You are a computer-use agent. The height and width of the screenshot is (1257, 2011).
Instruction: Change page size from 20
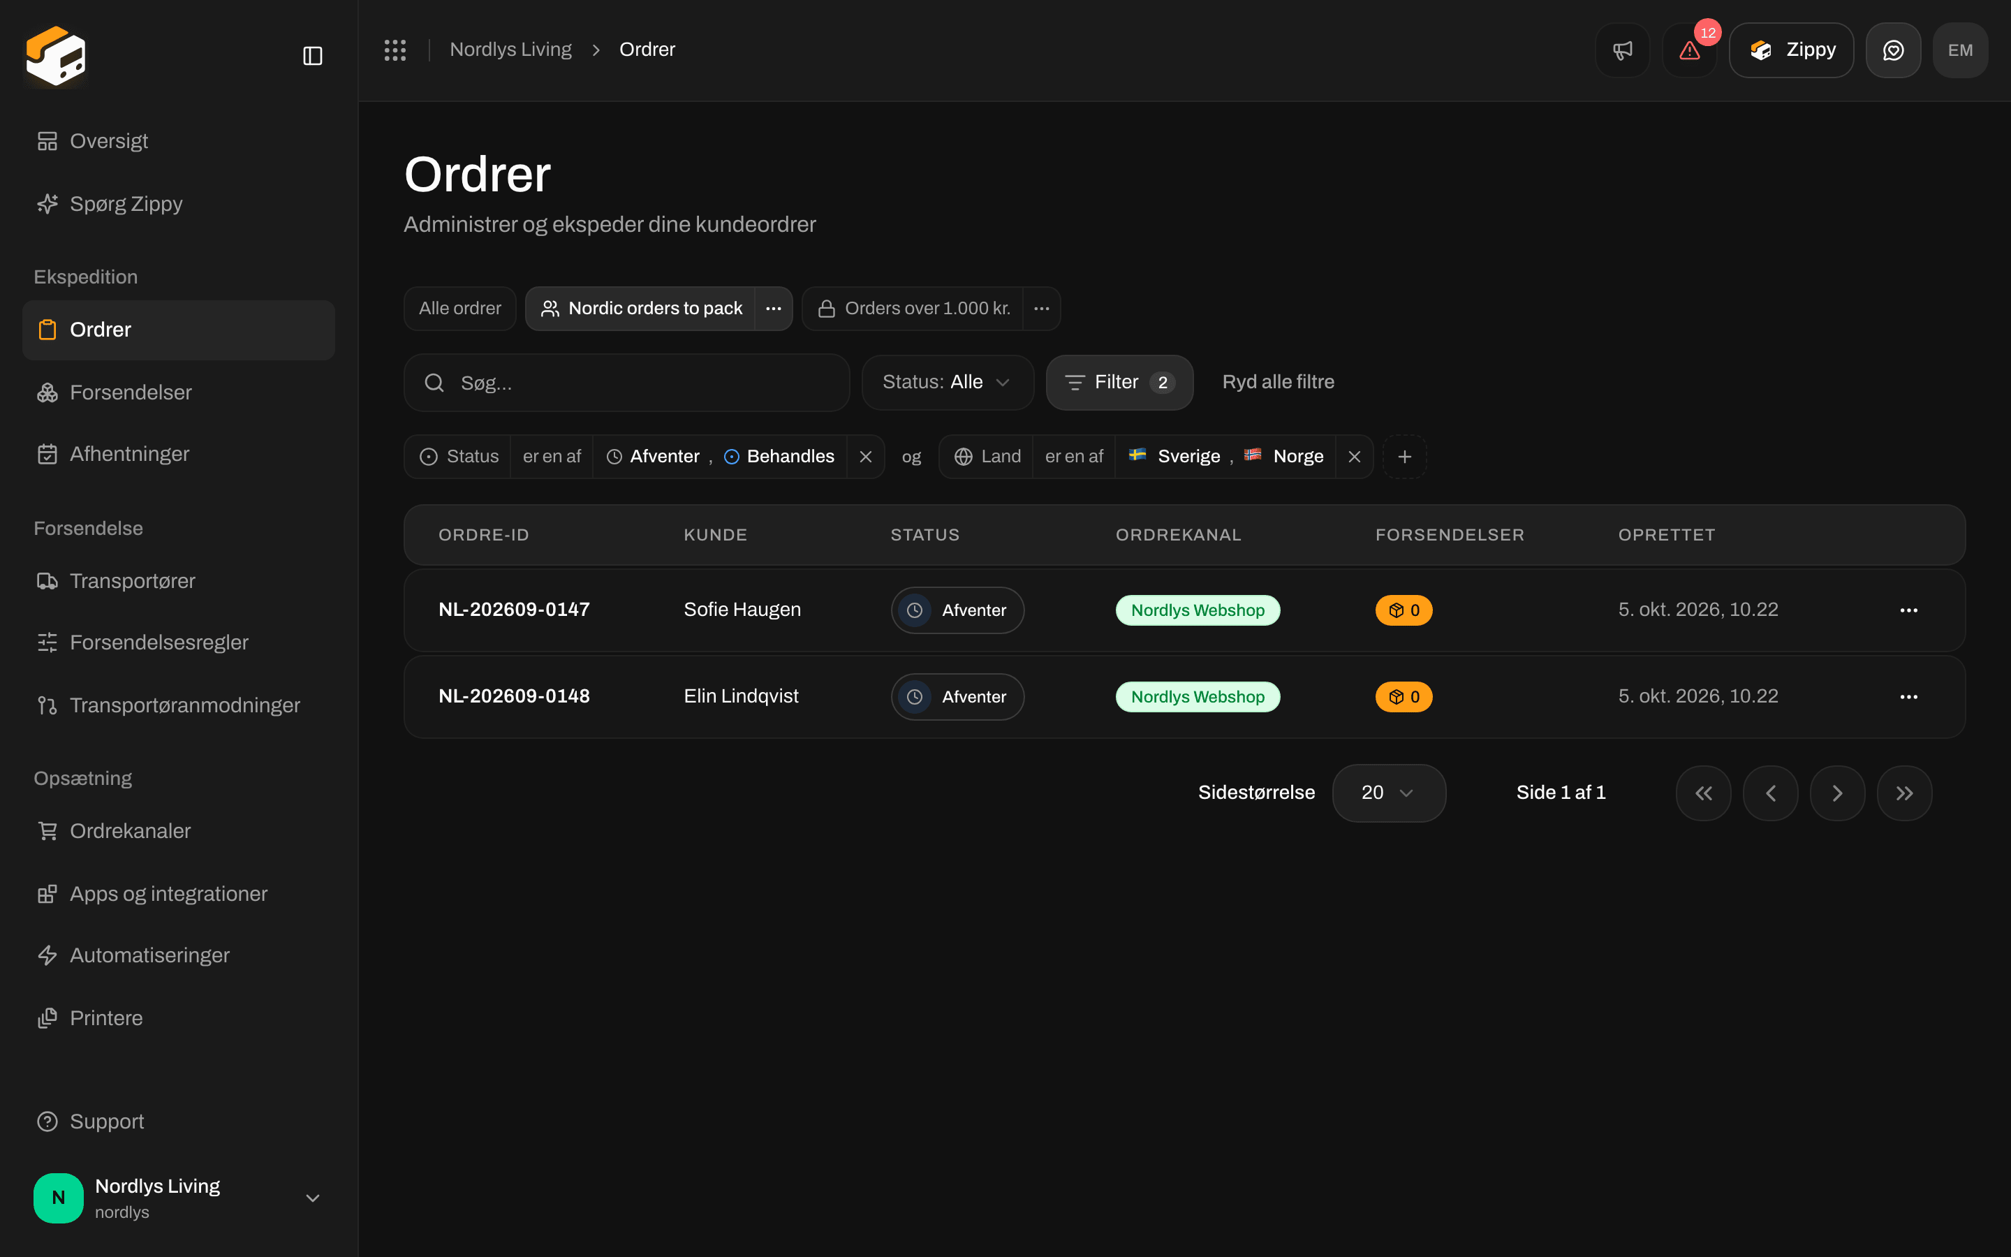point(1389,793)
